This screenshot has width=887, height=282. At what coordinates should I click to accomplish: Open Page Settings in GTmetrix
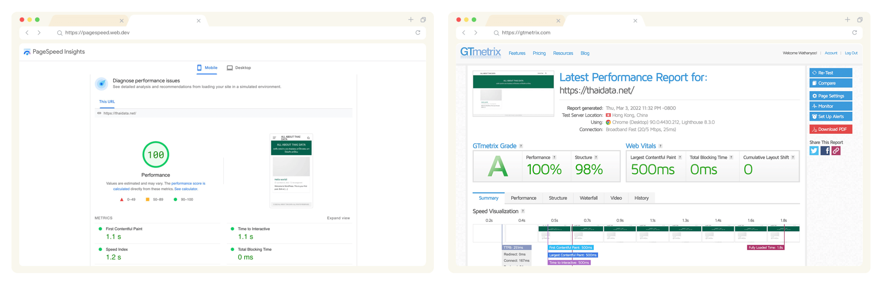[831, 96]
